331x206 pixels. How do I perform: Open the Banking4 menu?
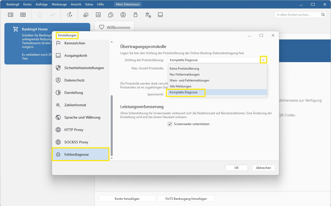[13, 4]
